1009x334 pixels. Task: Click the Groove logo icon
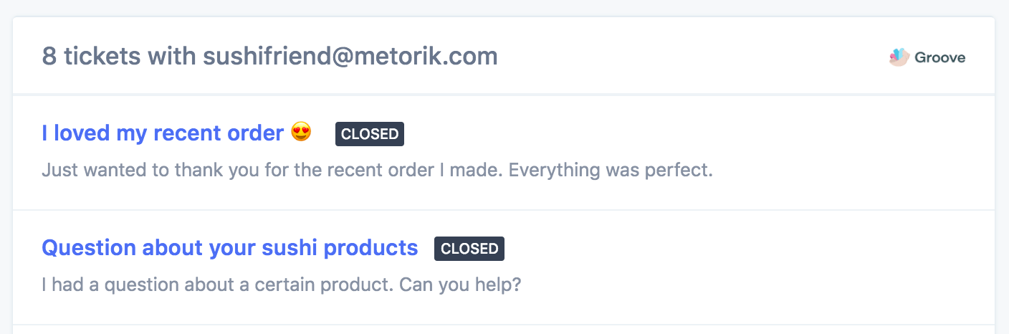tap(899, 57)
